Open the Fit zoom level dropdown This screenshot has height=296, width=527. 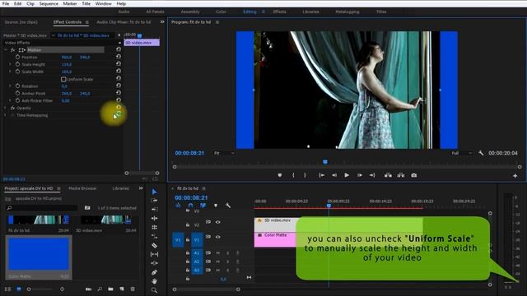pos(224,153)
